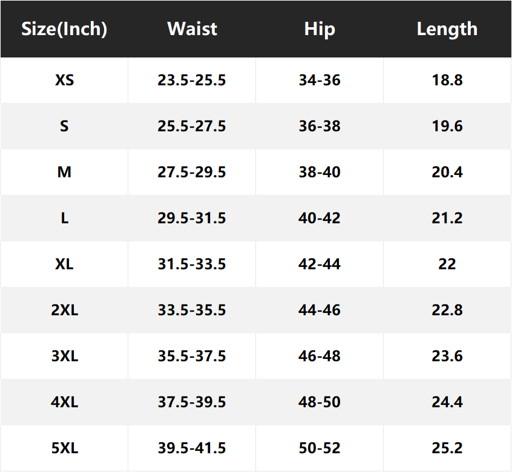Click length value 22 for XL

coord(447,264)
